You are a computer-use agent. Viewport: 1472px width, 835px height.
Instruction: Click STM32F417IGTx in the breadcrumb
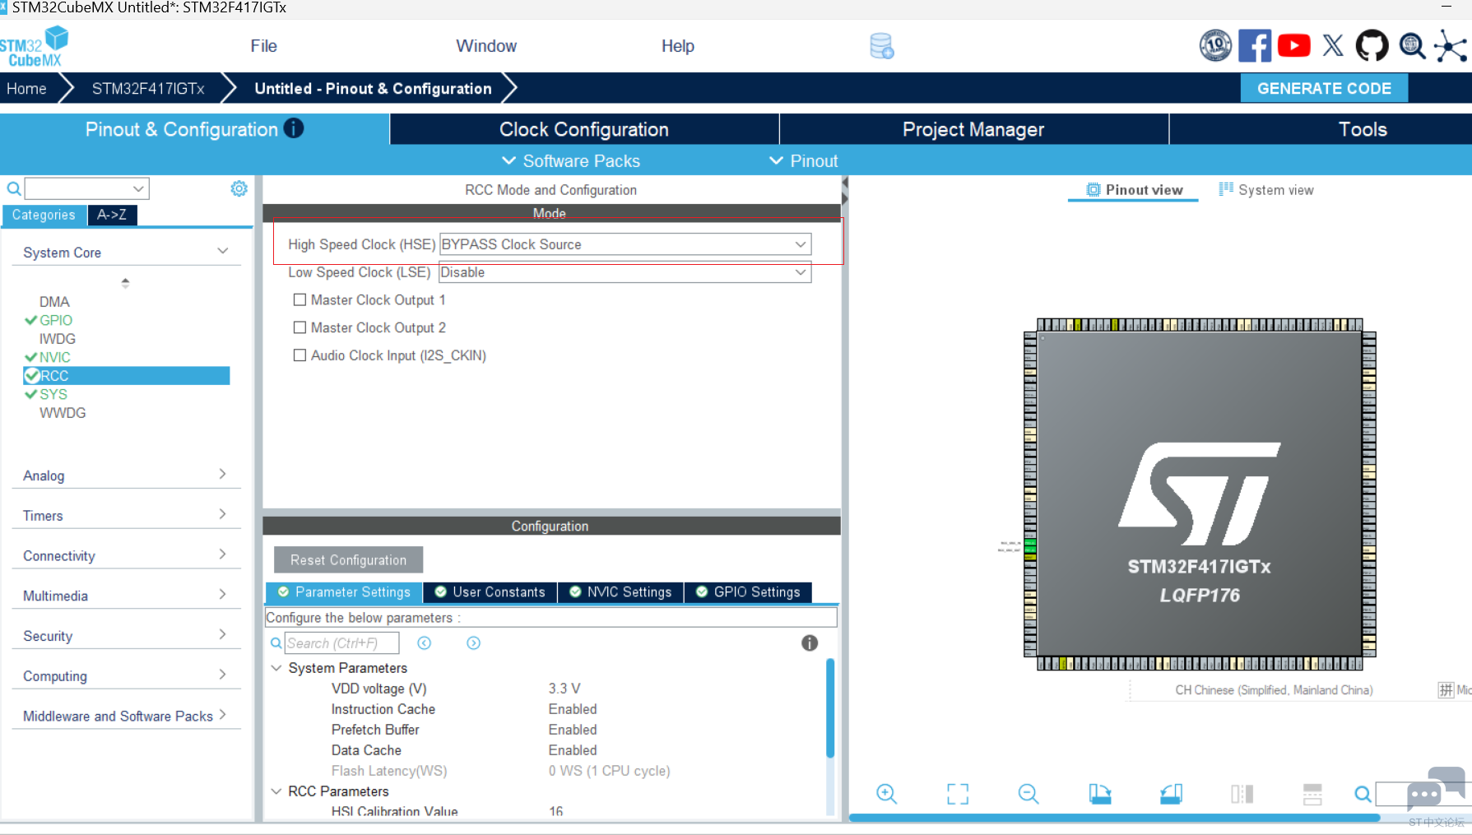148,88
